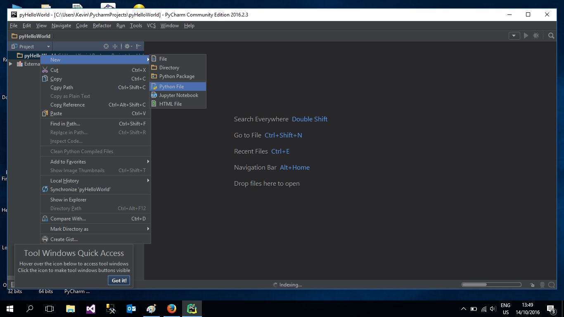This screenshot has width=564, height=317.
Task: Click the Cut scissors icon in the context menu
Action: [45, 70]
